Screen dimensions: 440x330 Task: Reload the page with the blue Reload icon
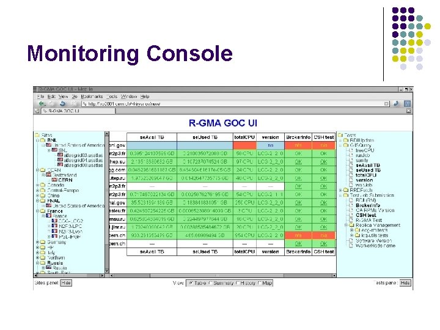[x=62, y=104]
